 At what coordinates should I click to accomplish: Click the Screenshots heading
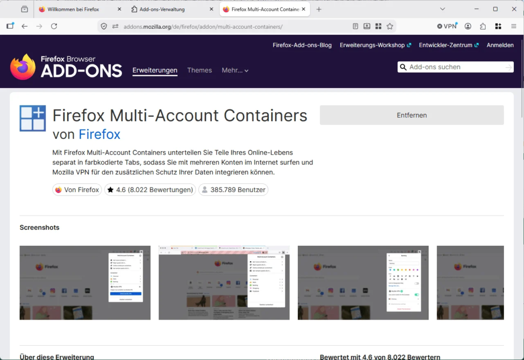39,227
